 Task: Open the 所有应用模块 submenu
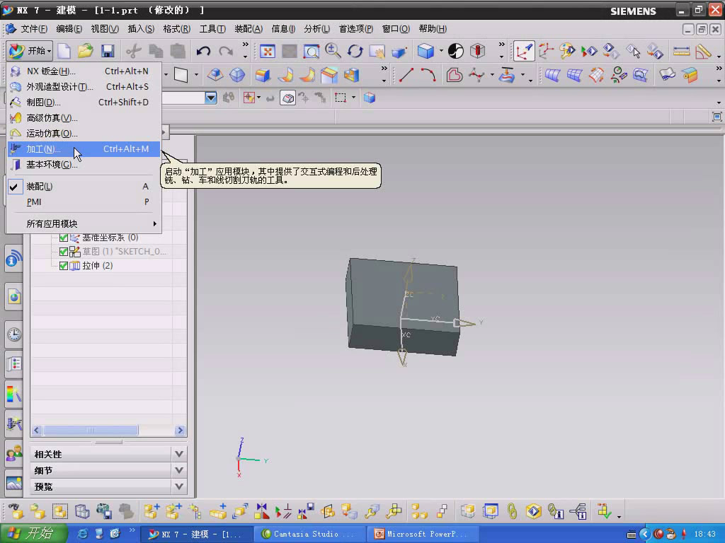tap(84, 224)
